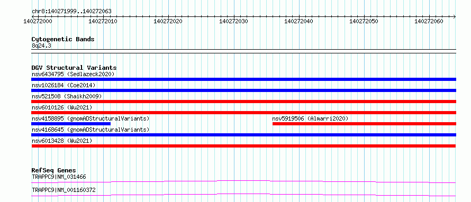Click the nsv521508 (Shaikh2009) red variant bar

coord(243,102)
